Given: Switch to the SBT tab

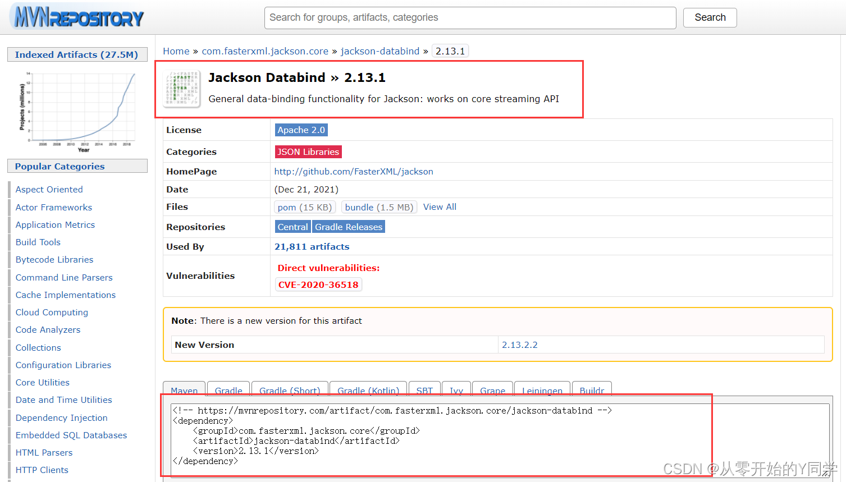Looking at the screenshot, I should coord(424,389).
